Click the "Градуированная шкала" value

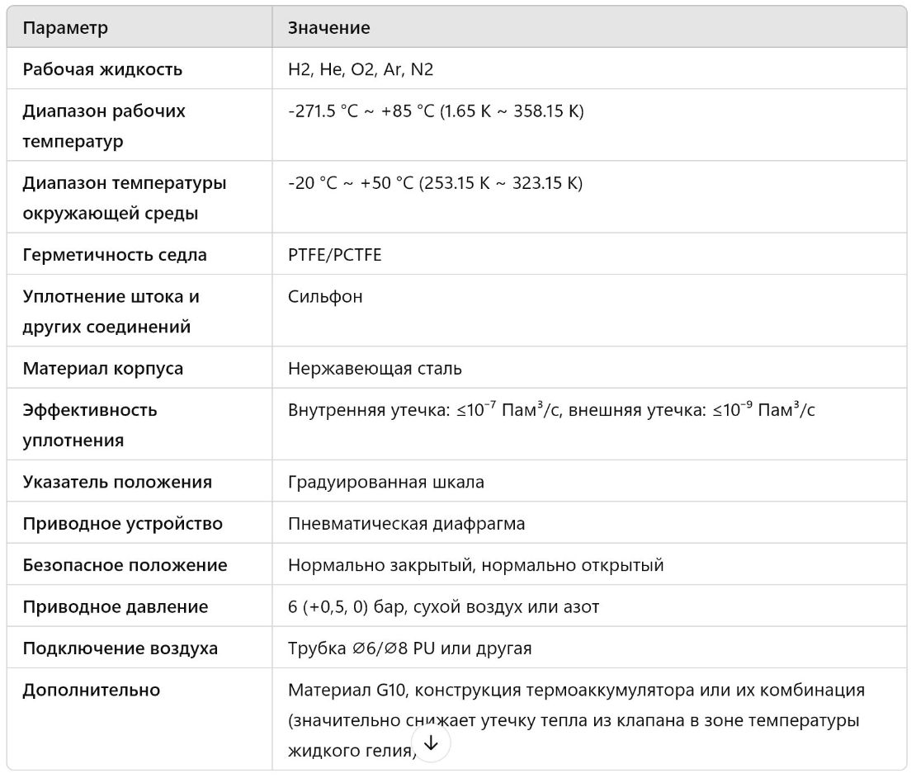(385, 482)
